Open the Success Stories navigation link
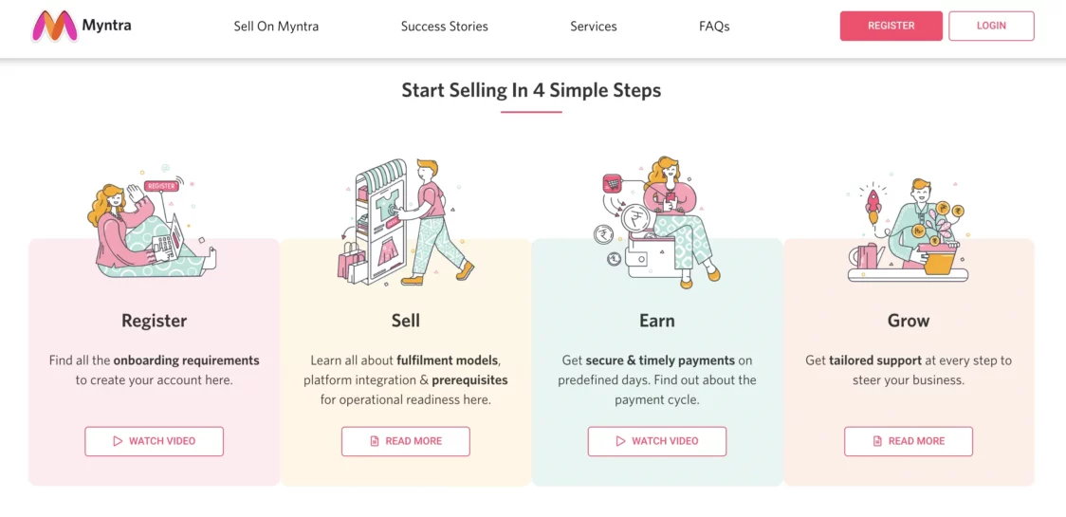The width and height of the screenshot is (1066, 517). point(444,27)
